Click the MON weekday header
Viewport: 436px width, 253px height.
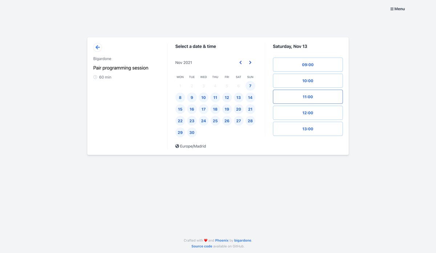click(180, 77)
